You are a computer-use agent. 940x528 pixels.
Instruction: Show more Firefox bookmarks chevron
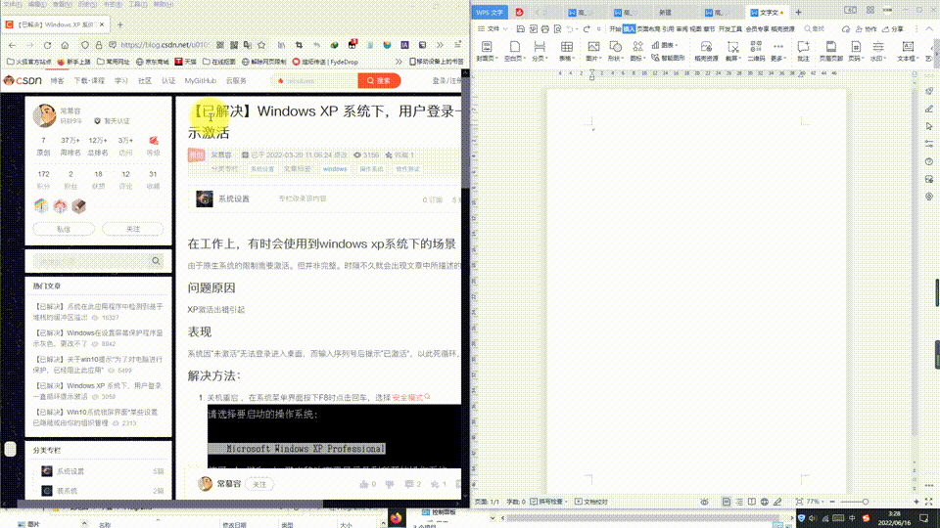399,62
